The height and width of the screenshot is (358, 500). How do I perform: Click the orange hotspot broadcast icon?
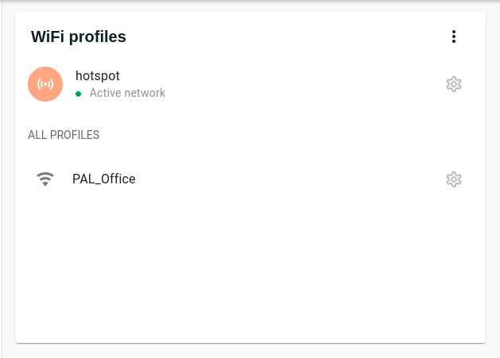point(45,84)
